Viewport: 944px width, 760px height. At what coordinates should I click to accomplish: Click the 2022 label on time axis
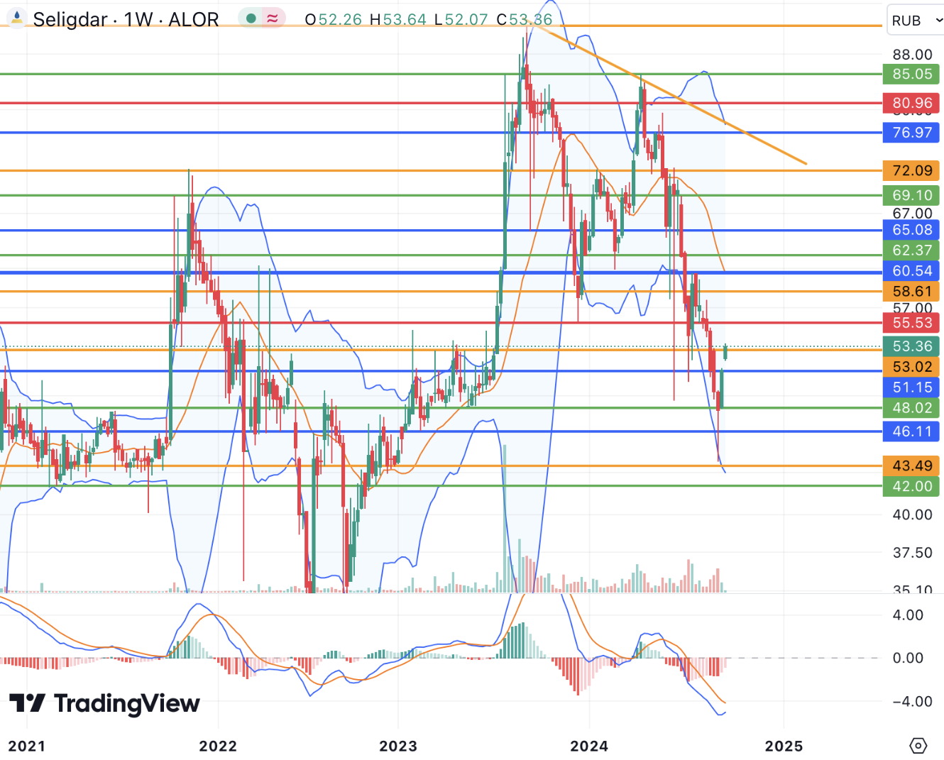218,746
